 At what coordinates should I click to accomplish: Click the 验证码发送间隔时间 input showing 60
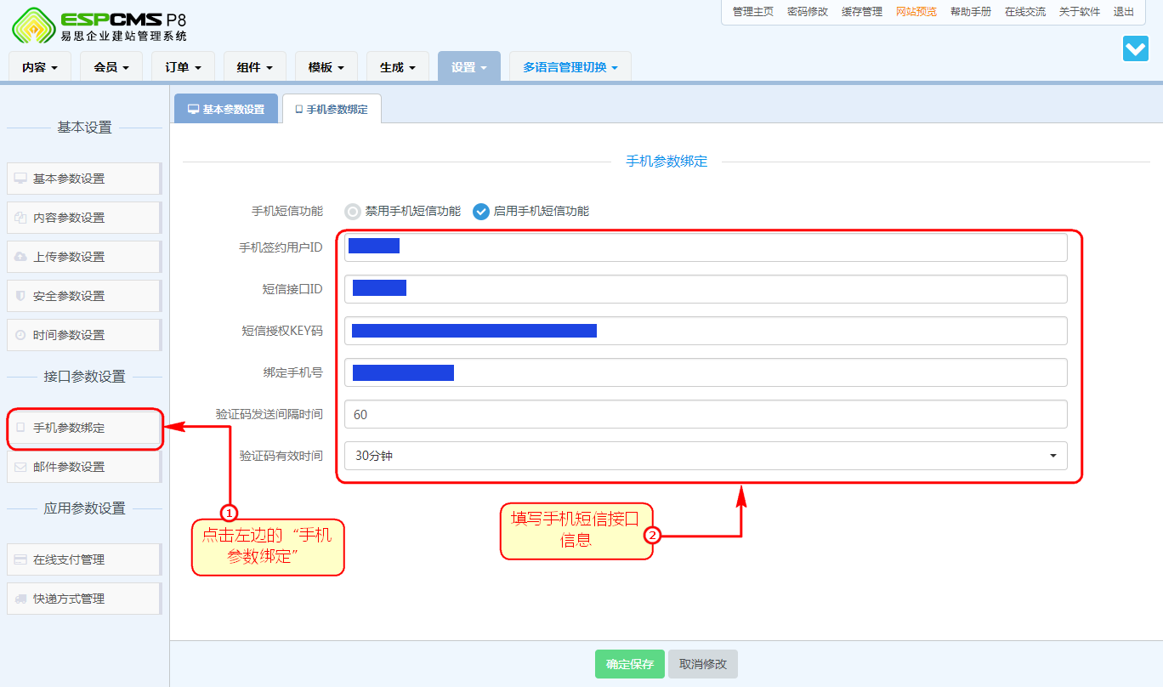click(x=706, y=414)
